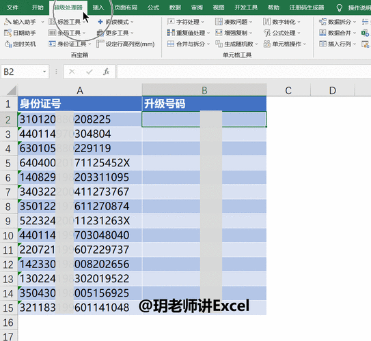
Task: Click the 身份证号 header cell
Action: 80,104
